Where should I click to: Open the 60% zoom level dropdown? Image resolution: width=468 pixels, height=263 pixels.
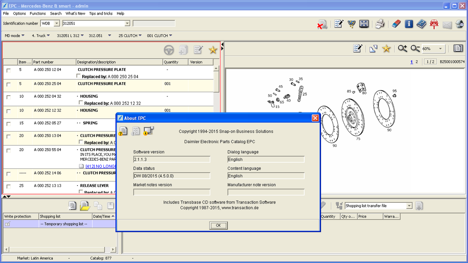pyautogui.click(x=441, y=49)
